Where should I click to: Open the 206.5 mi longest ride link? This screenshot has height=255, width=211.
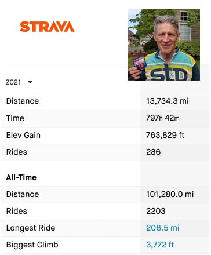point(163,228)
